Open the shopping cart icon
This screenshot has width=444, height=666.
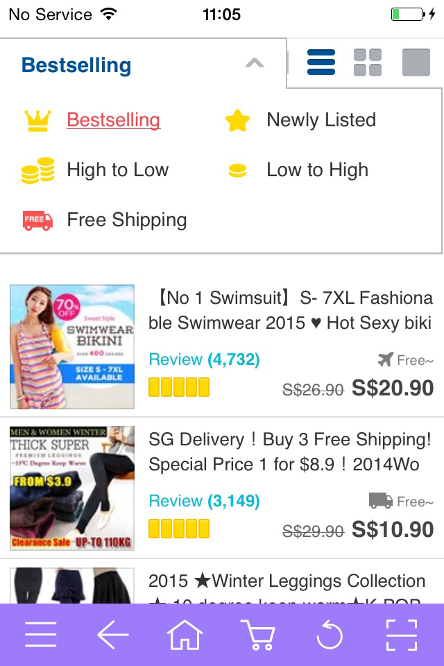(x=257, y=634)
